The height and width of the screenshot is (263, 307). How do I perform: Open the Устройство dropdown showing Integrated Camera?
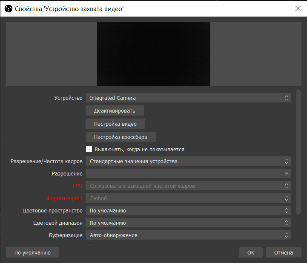click(188, 98)
